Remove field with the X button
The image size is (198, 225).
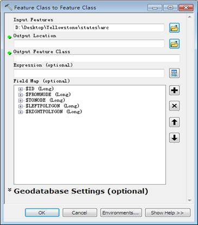coord(174,106)
